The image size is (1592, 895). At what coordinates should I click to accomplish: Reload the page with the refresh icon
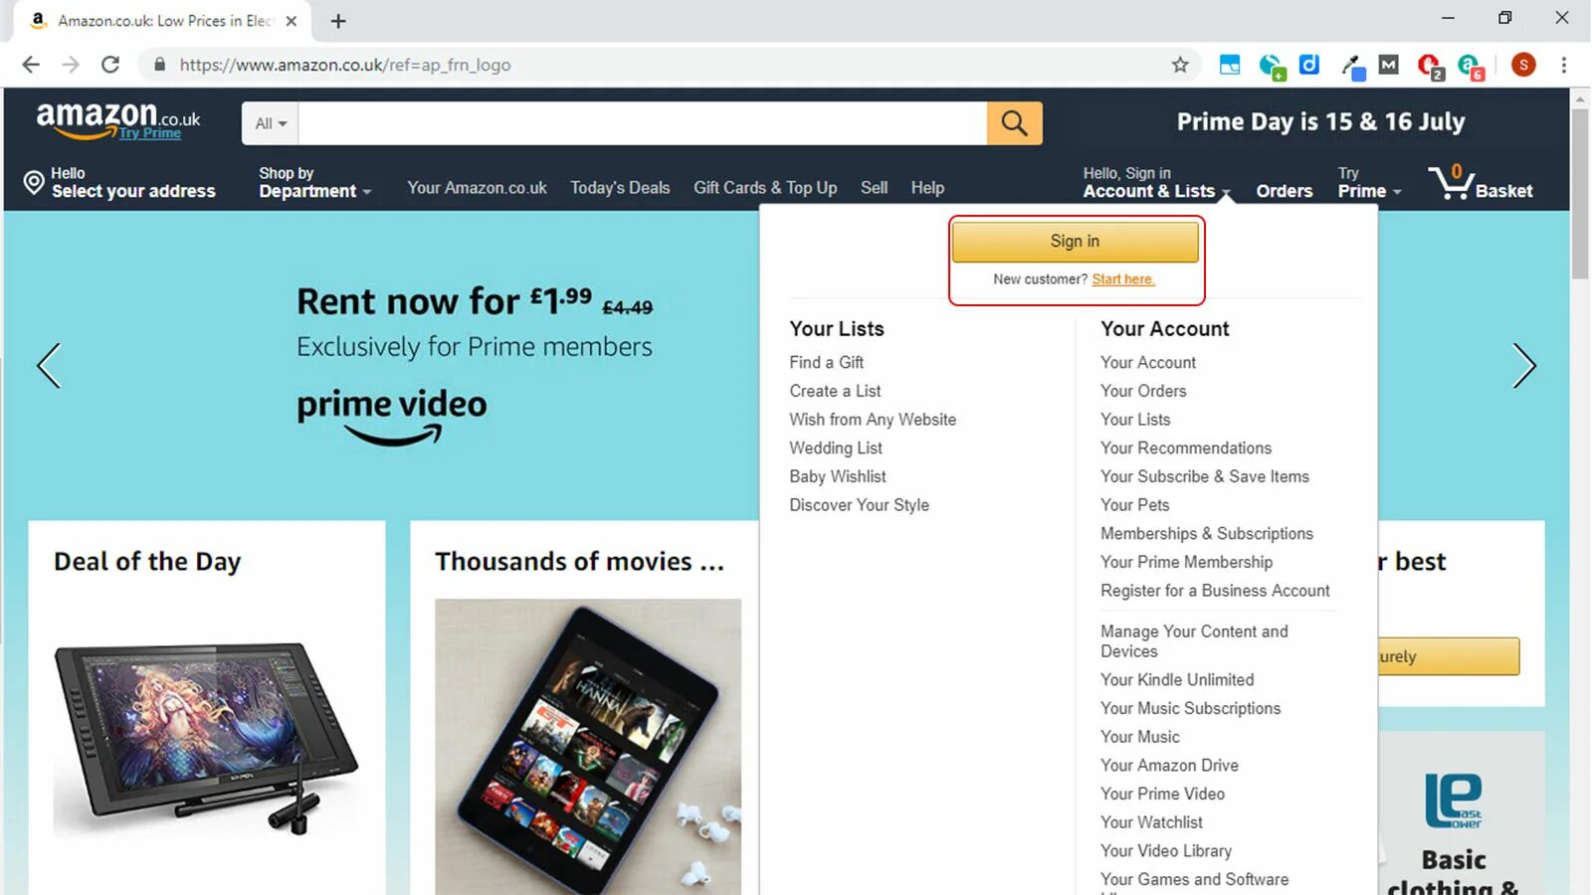point(110,65)
